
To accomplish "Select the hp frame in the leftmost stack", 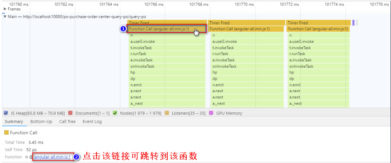I will (x=167, y=72).
